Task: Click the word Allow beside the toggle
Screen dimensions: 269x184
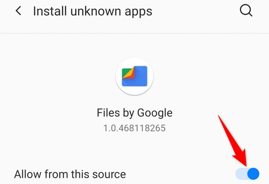Action: click(28, 174)
